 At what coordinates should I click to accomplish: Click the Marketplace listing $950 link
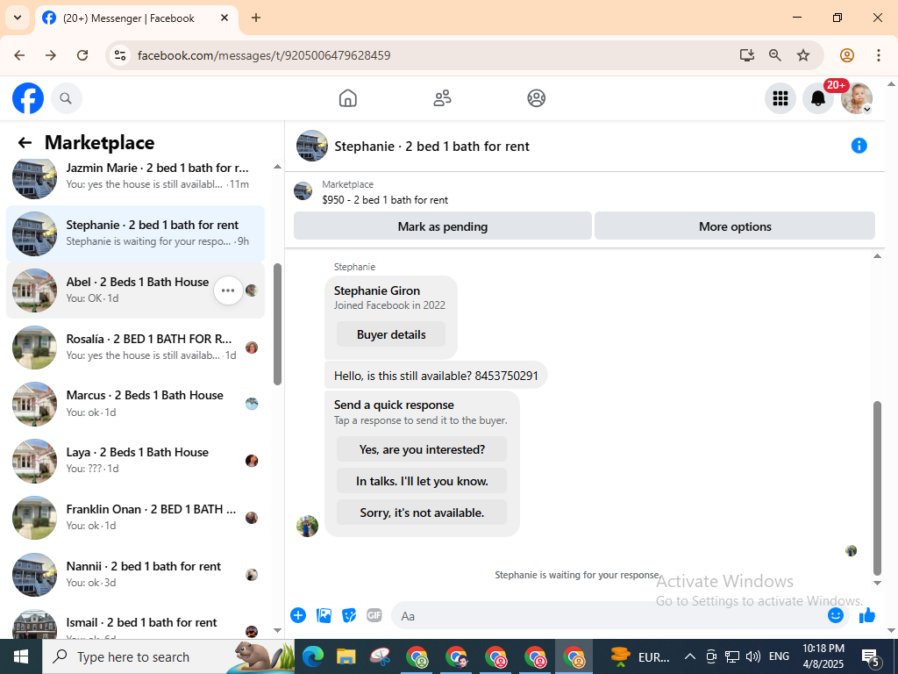click(385, 200)
